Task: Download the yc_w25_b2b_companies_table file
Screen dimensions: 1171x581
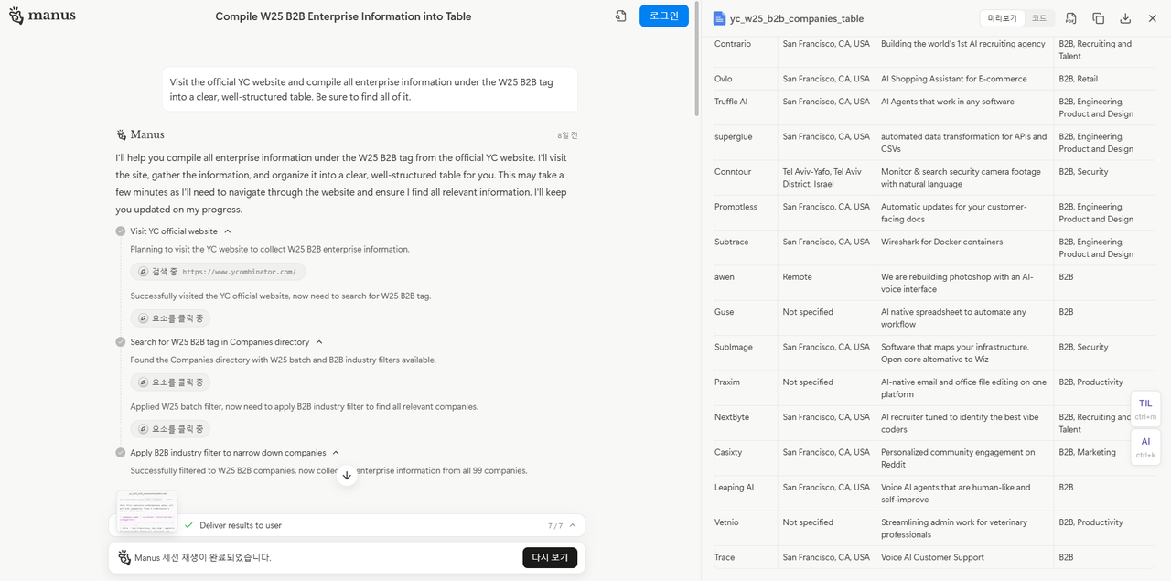Action: pyautogui.click(x=1125, y=18)
